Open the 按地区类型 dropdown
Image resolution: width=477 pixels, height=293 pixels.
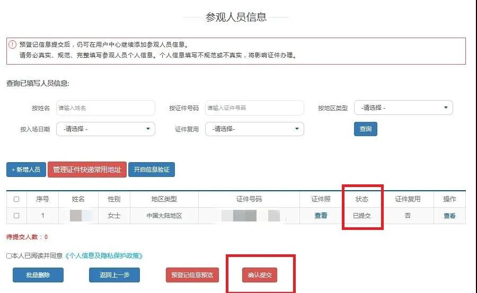click(403, 108)
